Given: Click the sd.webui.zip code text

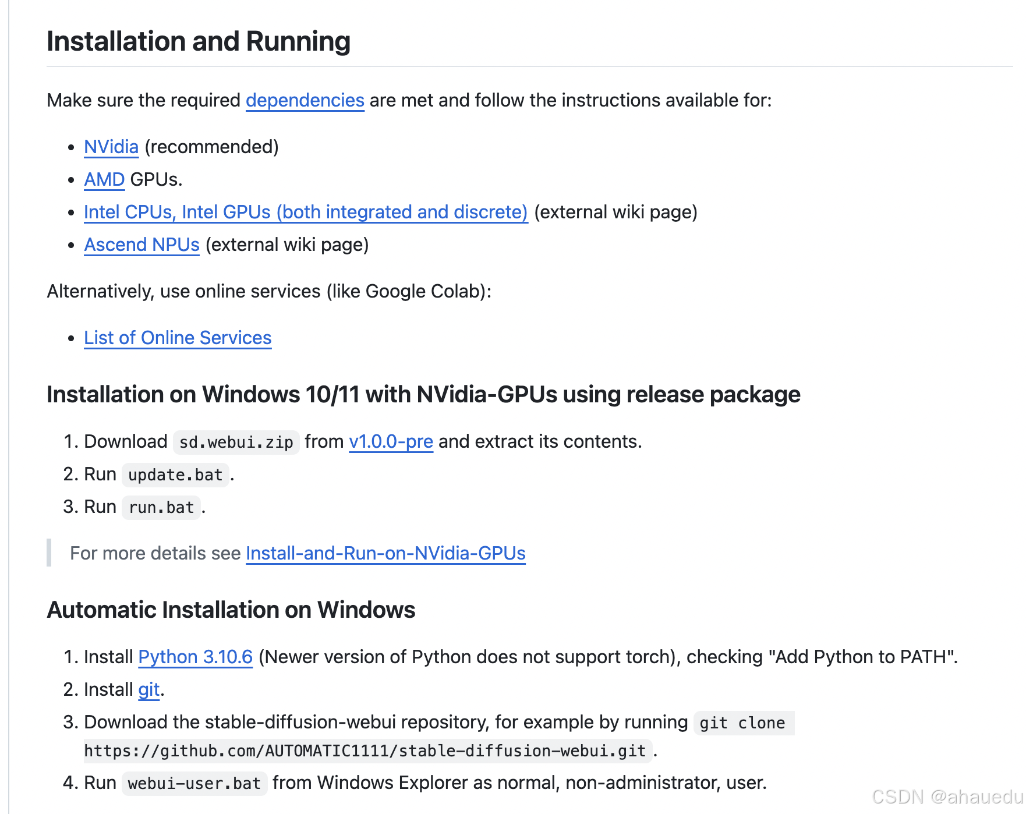Looking at the screenshot, I should 236,443.
